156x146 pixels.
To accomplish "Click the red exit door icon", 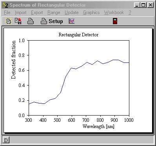I will coord(115,21).
